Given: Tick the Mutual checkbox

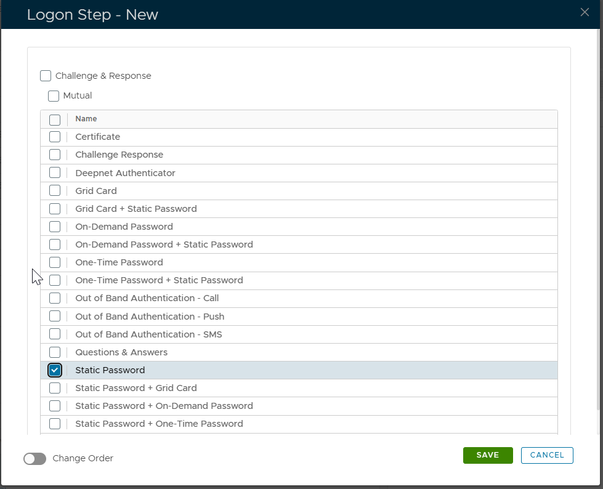Looking at the screenshot, I should click(54, 95).
